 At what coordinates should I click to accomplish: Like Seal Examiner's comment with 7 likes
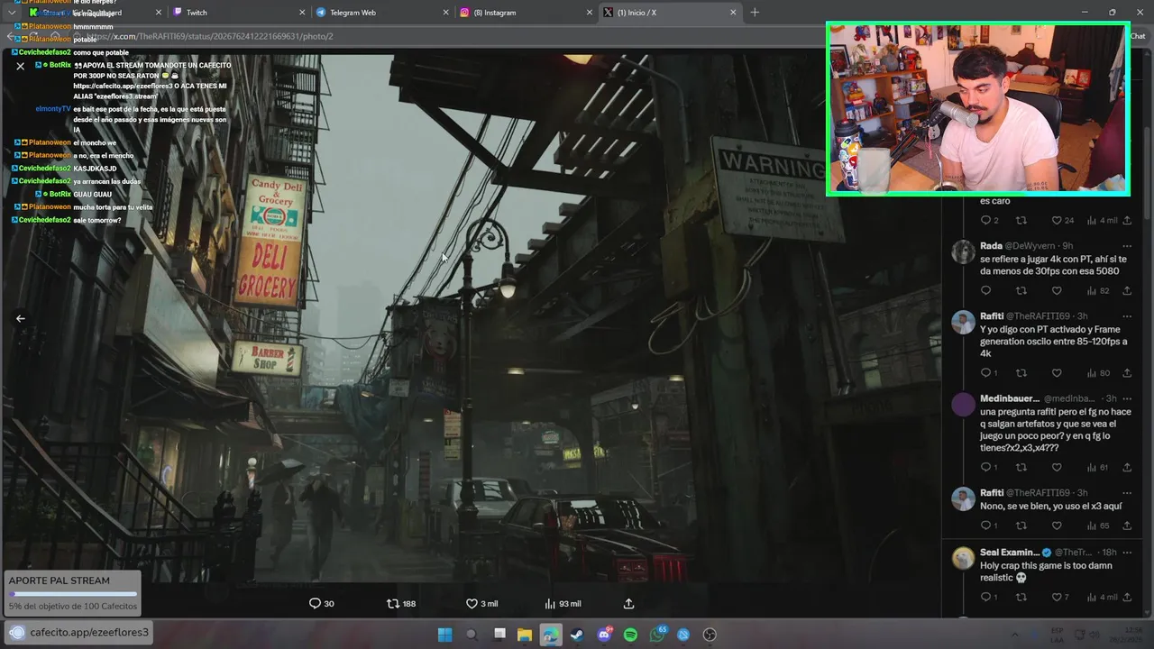coord(1060,597)
